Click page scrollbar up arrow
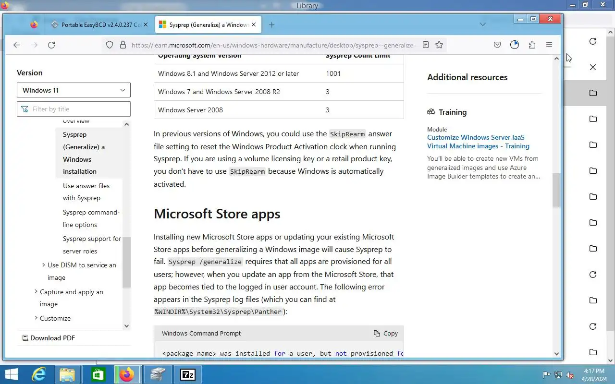Screen dimensions: 615x384 [x=557, y=59]
